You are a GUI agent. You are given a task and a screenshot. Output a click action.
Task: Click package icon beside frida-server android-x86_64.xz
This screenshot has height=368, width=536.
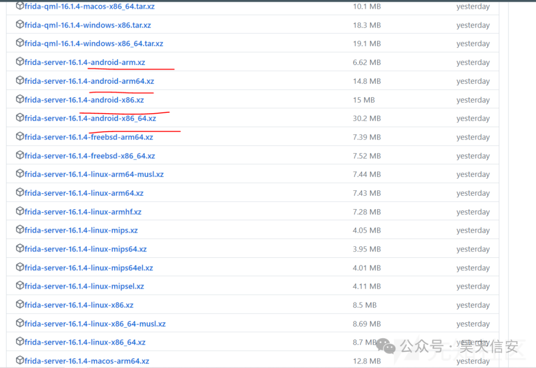point(20,118)
